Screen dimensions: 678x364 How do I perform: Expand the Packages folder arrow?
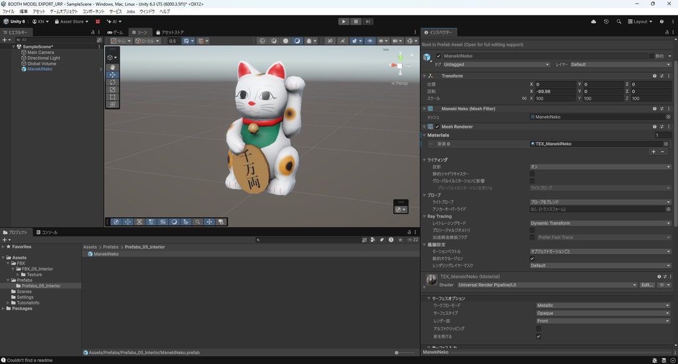pyautogui.click(x=3, y=308)
